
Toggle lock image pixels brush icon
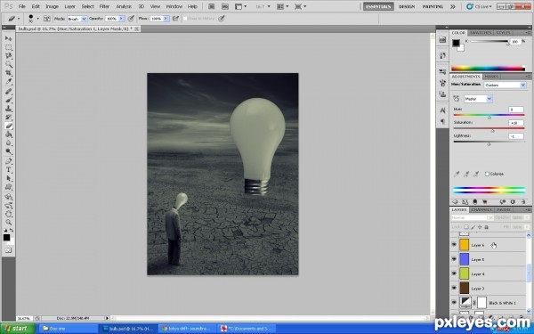473,227
